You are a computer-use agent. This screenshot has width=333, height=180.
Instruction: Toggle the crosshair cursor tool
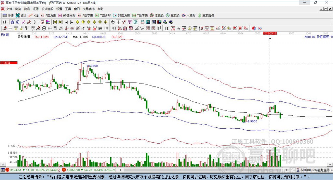click(x=118, y=22)
